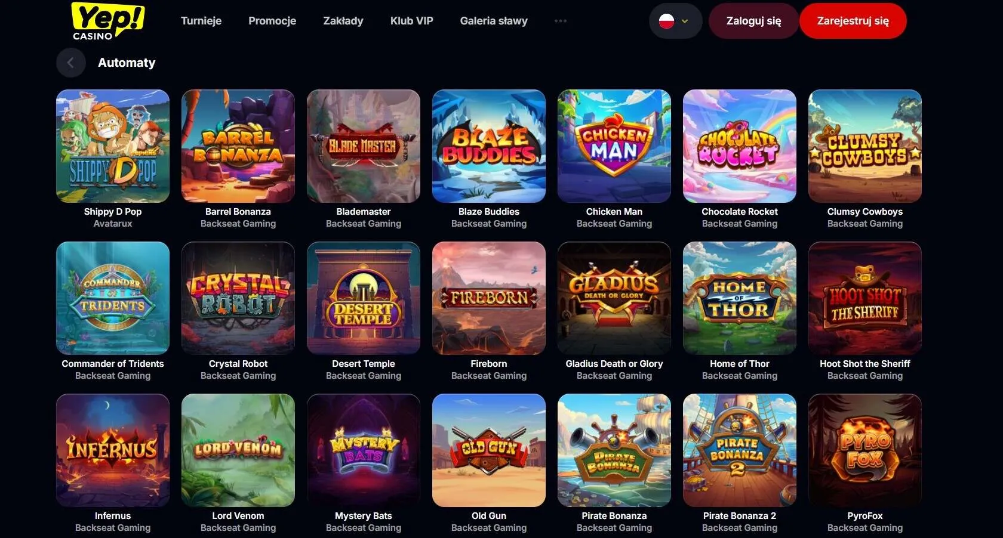Viewport: 1003px width, 538px height.
Task: Click the Zakłady navigation link
Action: (x=343, y=21)
